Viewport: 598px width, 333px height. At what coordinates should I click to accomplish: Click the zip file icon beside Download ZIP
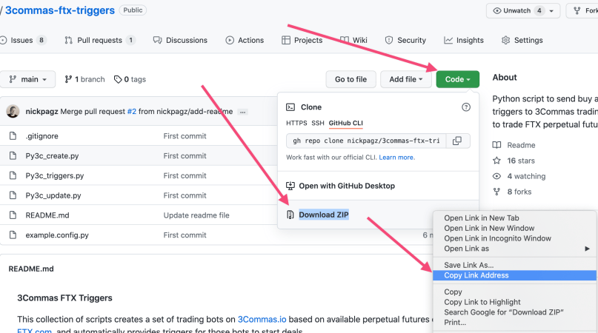tap(290, 215)
